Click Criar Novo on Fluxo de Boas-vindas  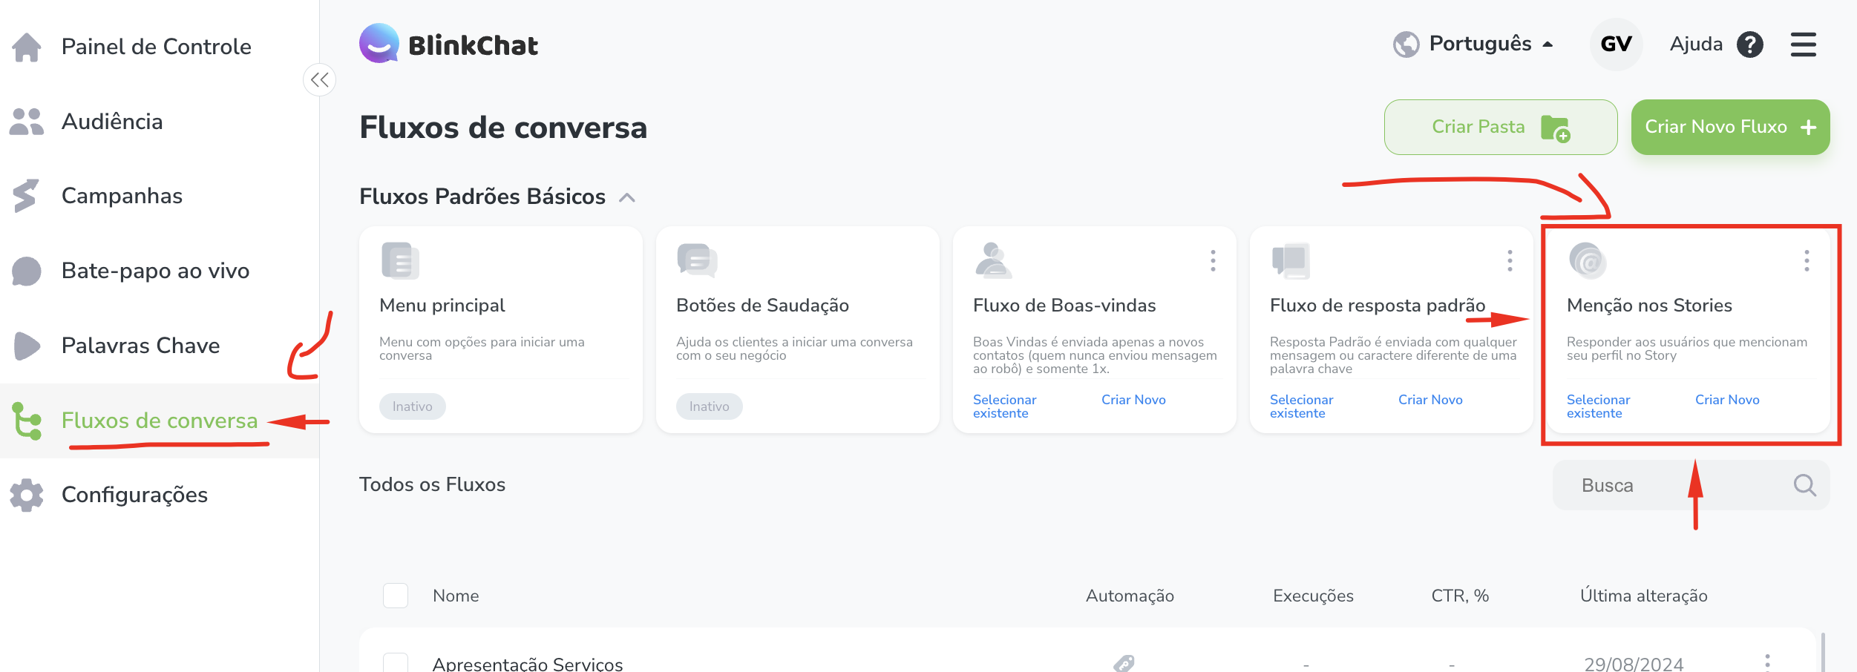[1133, 400]
